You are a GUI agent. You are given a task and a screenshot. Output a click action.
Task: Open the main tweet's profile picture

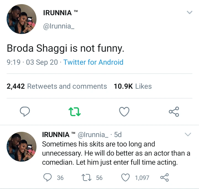[22, 19]
